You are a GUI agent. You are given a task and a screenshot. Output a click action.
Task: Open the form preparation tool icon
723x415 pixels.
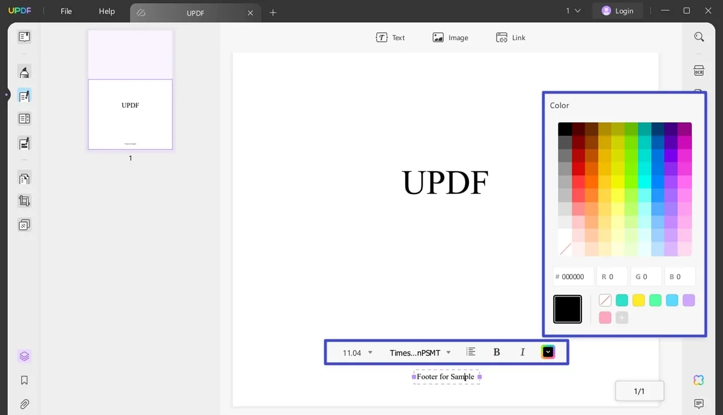pyautogui.click(x=24, y=119)
